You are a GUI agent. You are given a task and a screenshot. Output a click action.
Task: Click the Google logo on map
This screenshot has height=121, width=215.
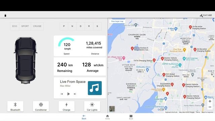coord(161,110)
